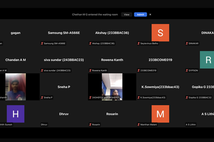Click muted mic icon for Samsung SM-A566E
The height and width of the screenshot is (142, 214).
(42, 43)
